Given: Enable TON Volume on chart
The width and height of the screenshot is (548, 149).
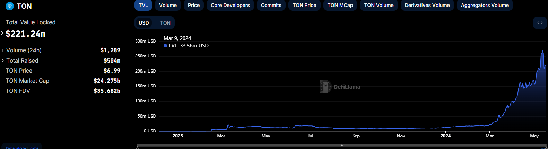Looking at the screenshot, I should point(379,5).
